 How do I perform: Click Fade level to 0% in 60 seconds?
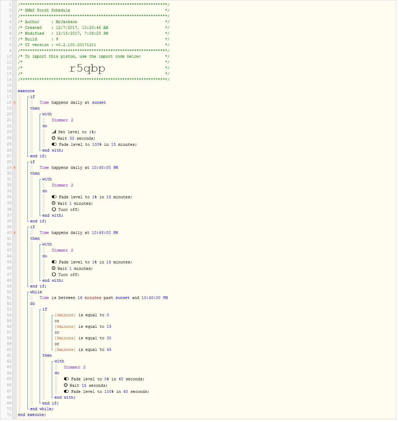click(108, 379)
